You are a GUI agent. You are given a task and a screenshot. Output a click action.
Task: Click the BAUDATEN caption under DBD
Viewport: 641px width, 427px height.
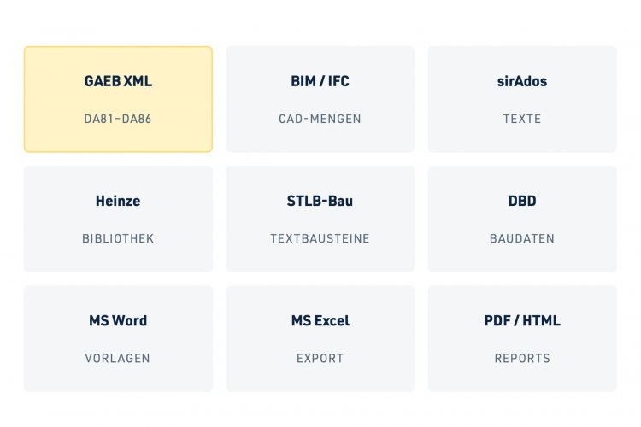(x=522, y=238)
